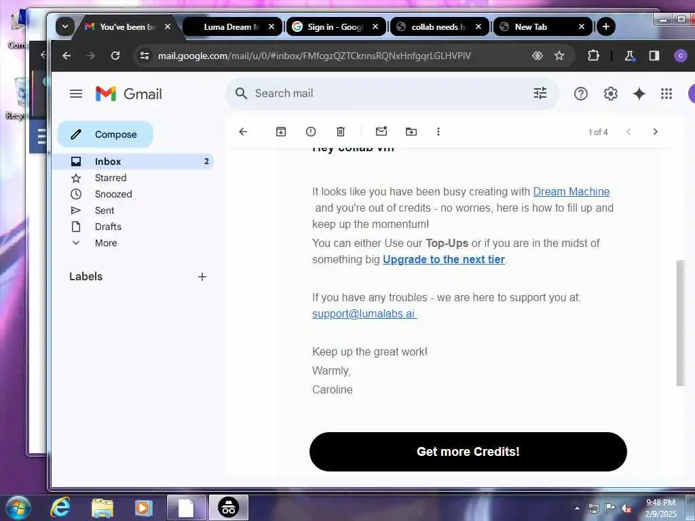Viewport: 695px width, 521px height.
Task: Click support@lumalabs.ai email link
Action: tap(364, 313)
